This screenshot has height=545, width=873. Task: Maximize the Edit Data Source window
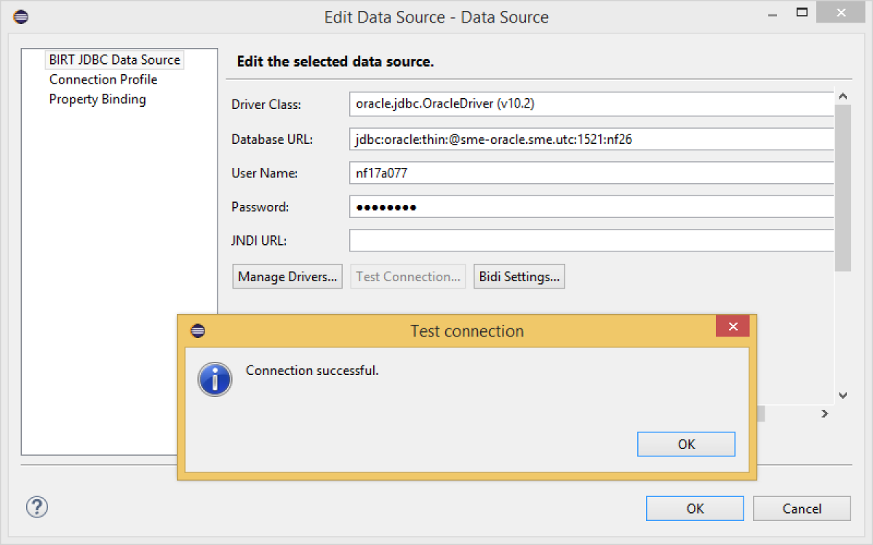[x=802, y=12]
